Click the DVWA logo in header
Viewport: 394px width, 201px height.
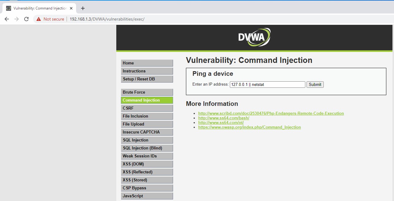pos(254,37)
